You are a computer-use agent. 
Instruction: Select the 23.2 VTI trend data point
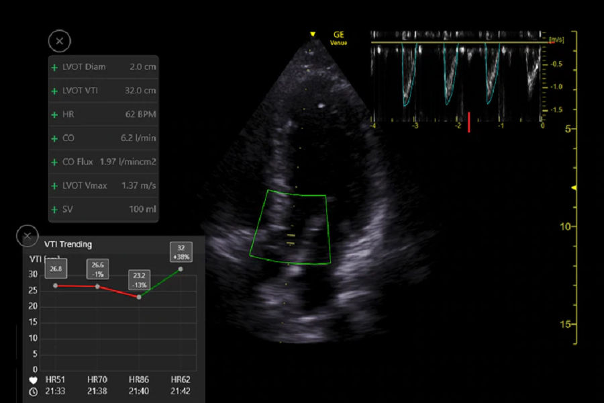point(138,297)
